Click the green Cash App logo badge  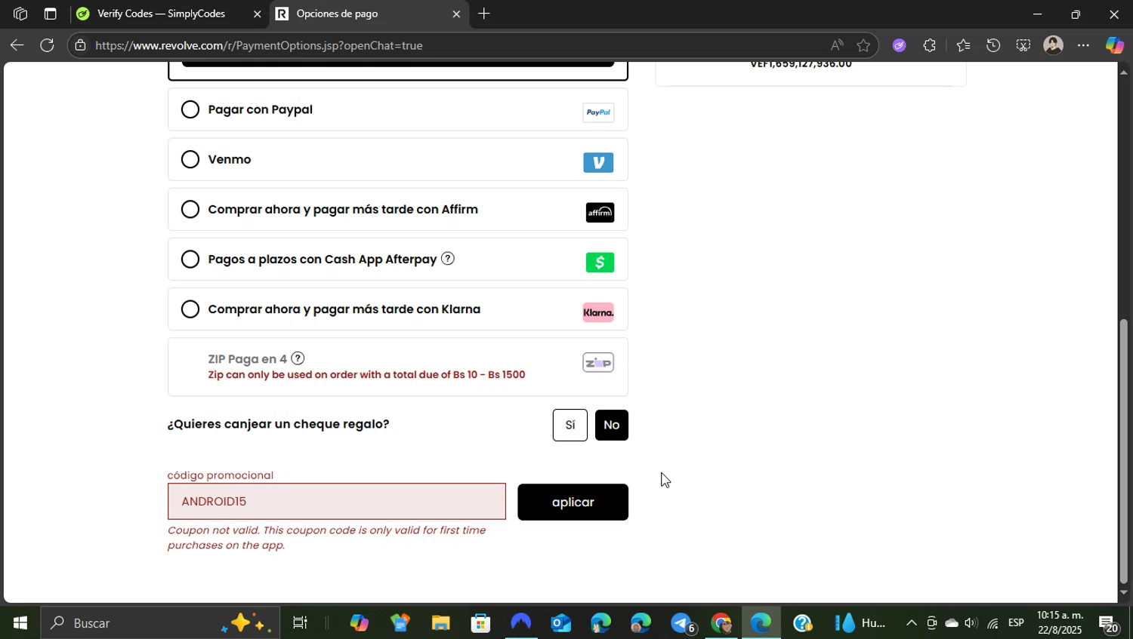click(600, 263)
